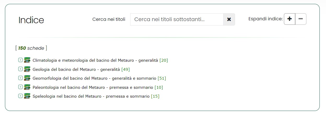Click the Paleontologia books icon
Screen dimensions: 326x125
click(27, 87)
